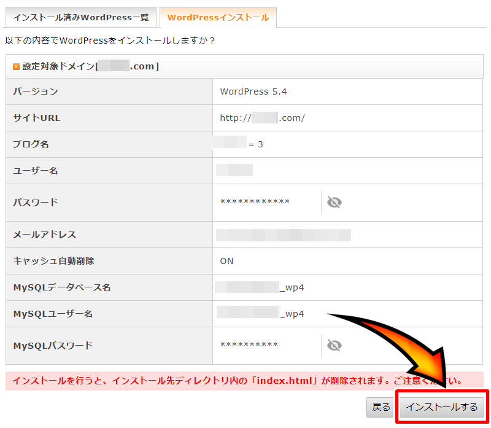Click the MySQLユーザー名 label
Screen dimensions: 491x428
pos(53,314)
